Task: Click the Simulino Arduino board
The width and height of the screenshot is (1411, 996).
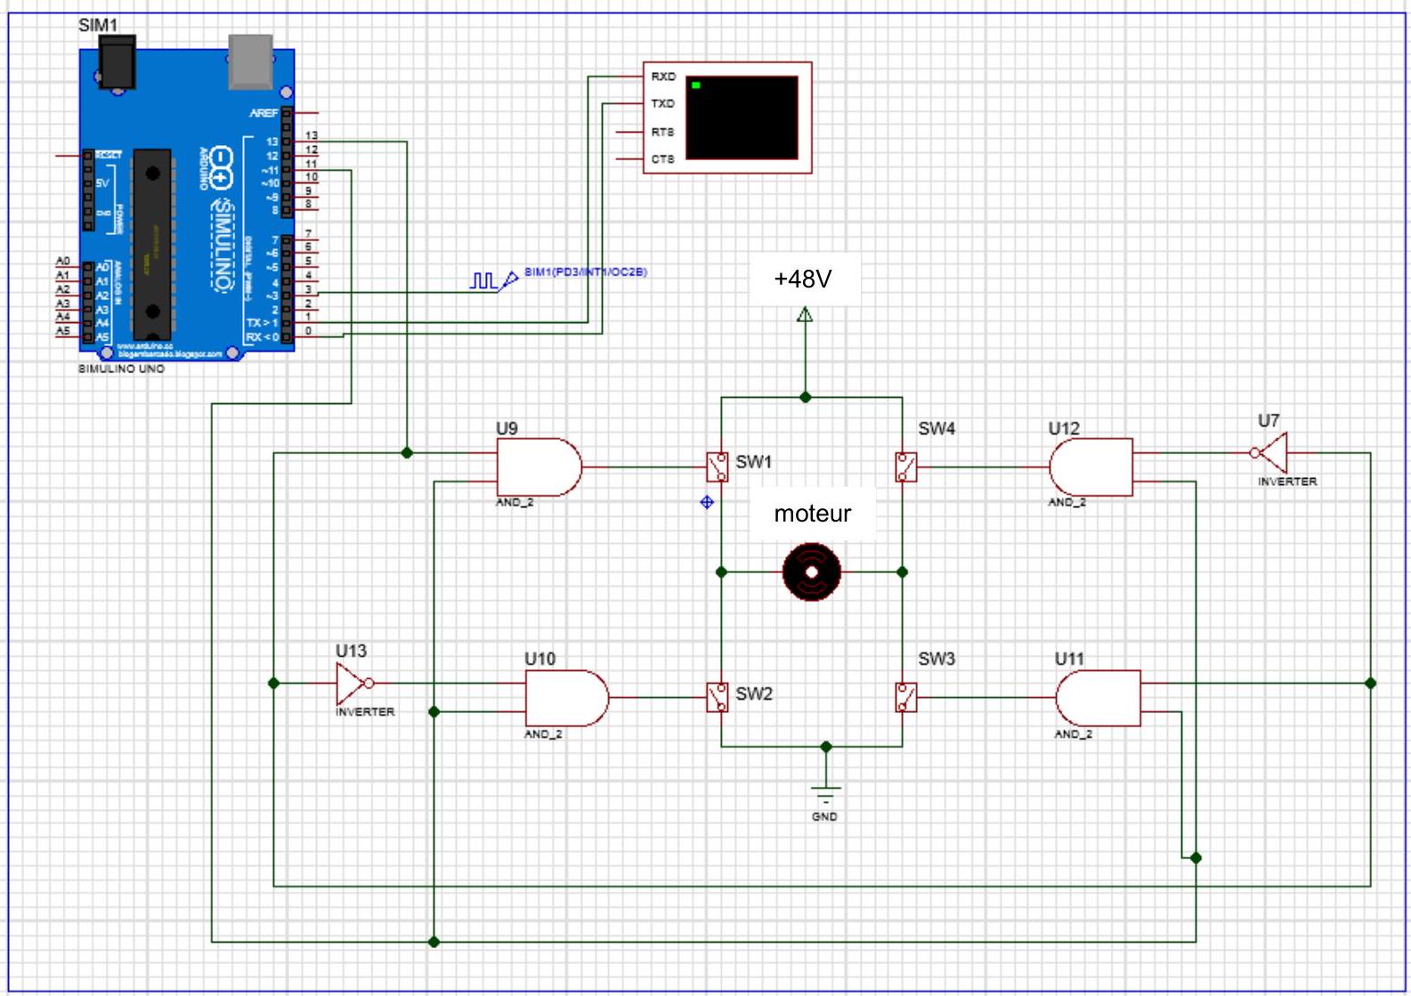Action: coord(187,203)
